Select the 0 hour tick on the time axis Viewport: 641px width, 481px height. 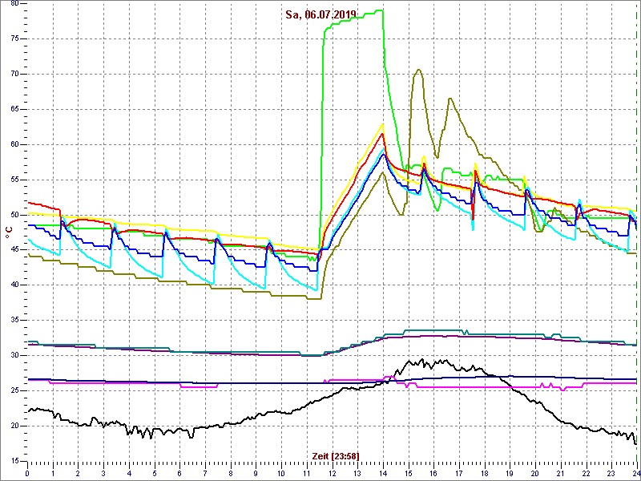(27, 473)
